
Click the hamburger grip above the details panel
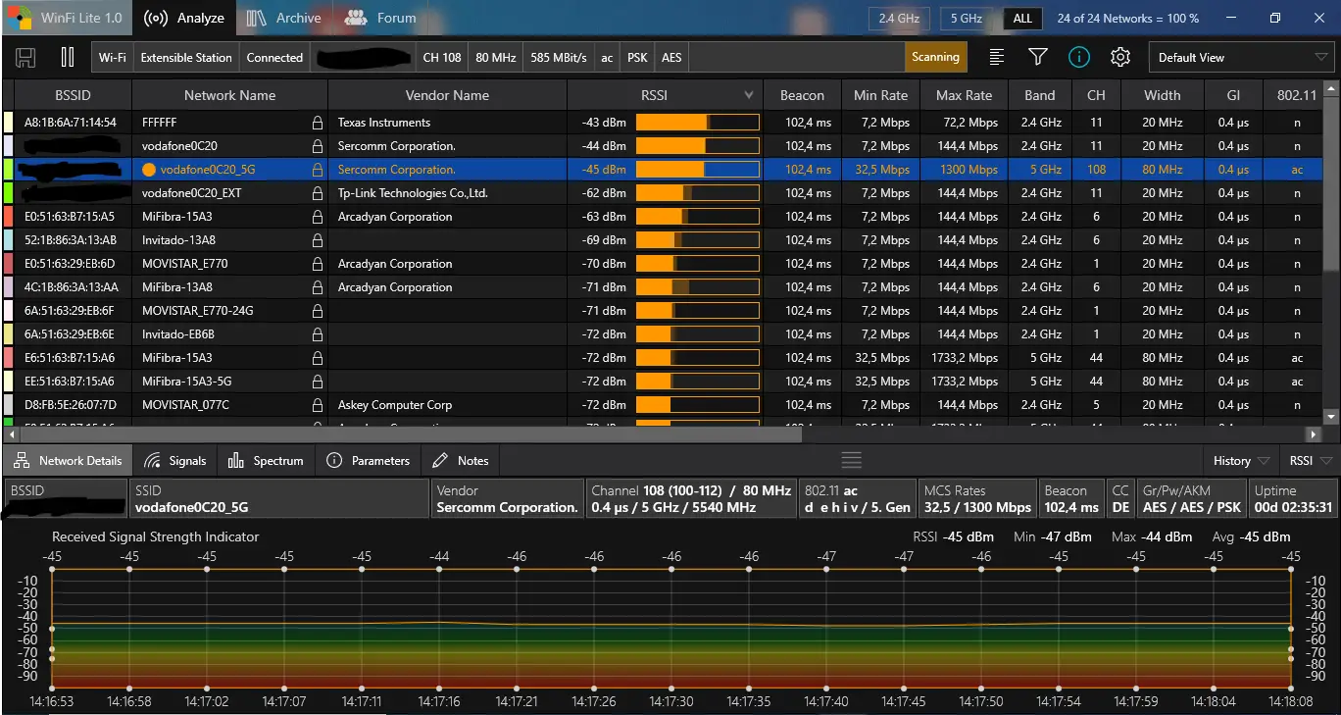(851, 460)
